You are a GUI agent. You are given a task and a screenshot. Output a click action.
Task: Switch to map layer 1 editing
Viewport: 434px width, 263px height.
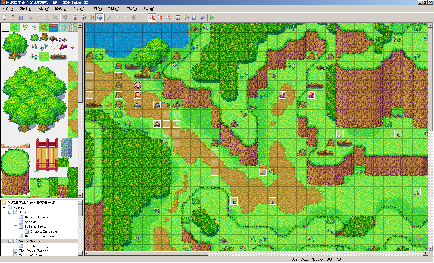(x=75, y=17)
